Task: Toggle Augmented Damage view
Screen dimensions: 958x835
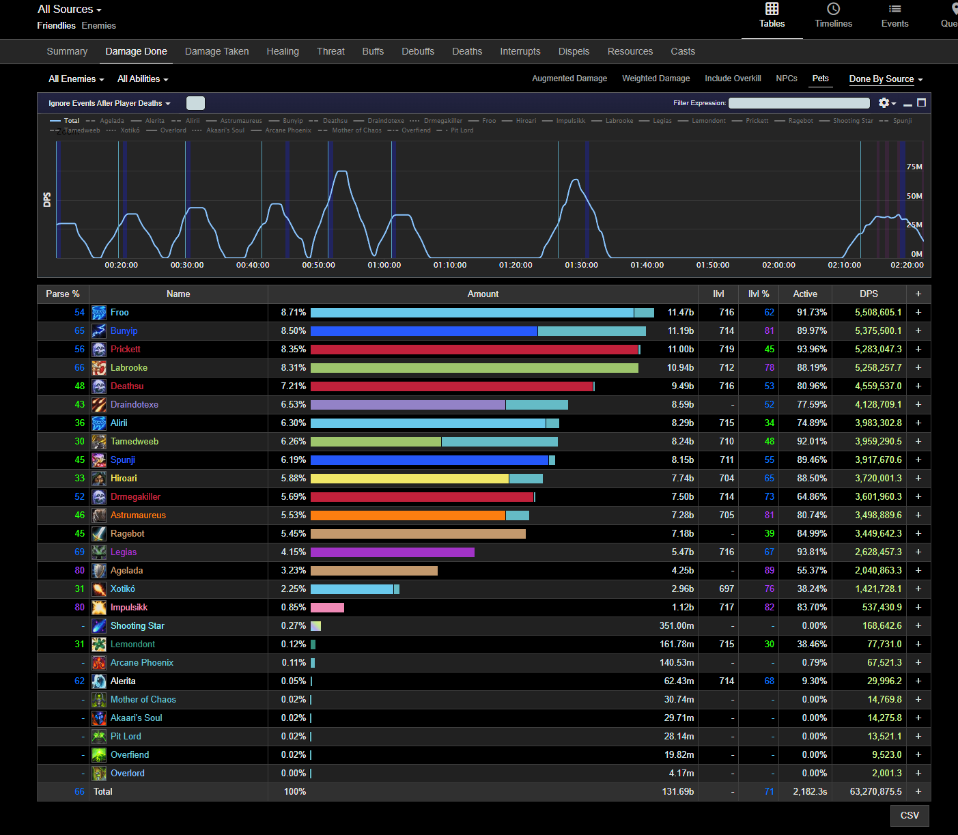Action: click(x=569, y=79)
